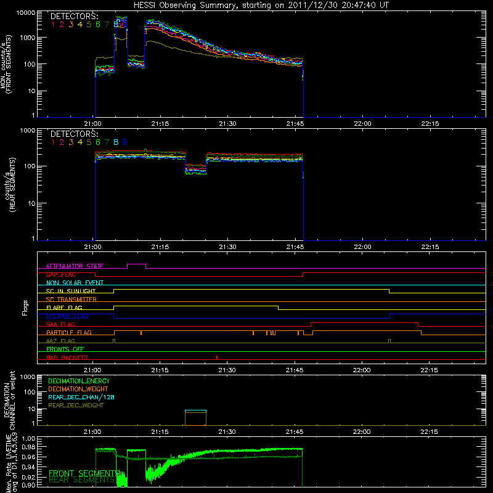Click the REAR_DEC_WEIGHT legend entry

click(x=76, y=405)
